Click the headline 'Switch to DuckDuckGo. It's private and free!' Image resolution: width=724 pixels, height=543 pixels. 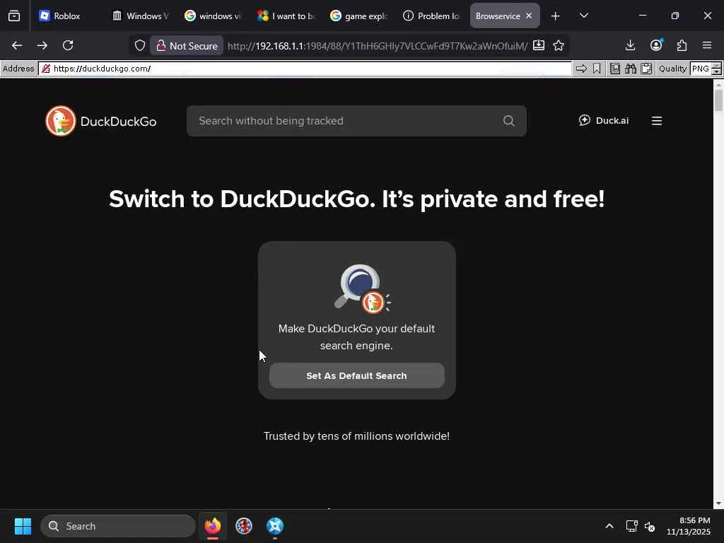click(x=356, y=199)
